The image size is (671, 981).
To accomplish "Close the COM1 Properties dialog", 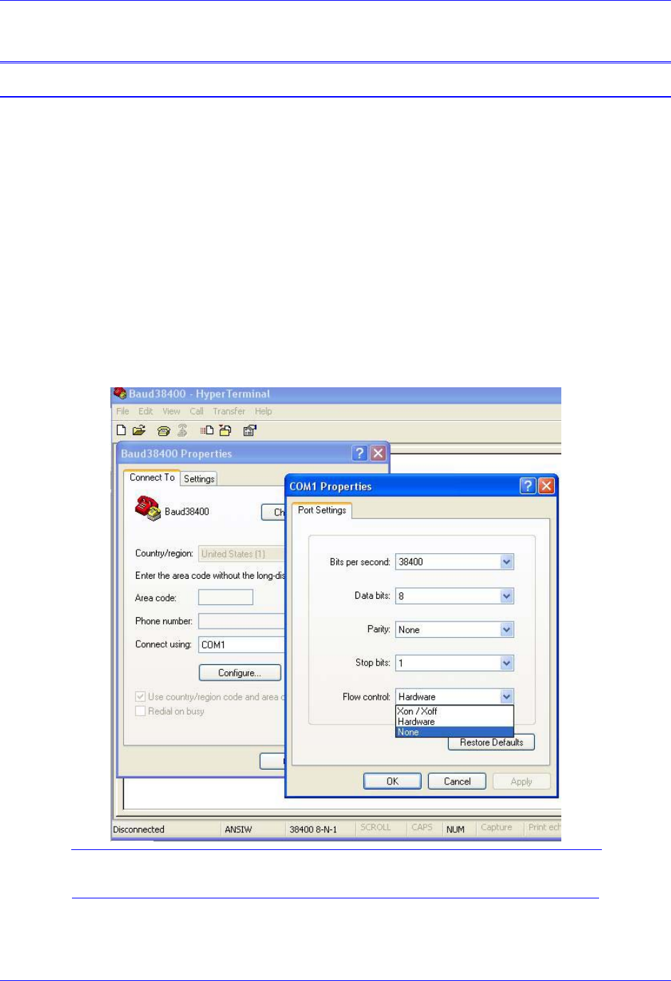I will [546, 486].
